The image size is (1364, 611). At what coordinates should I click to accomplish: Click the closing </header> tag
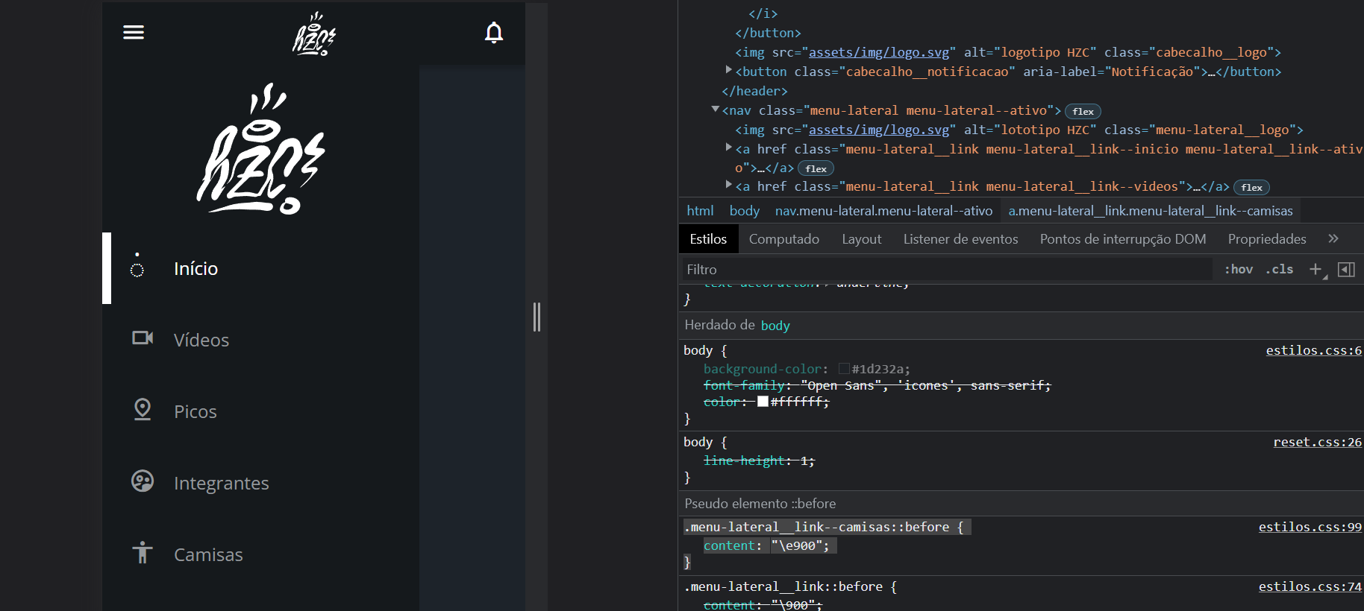(x=754, y=91)
